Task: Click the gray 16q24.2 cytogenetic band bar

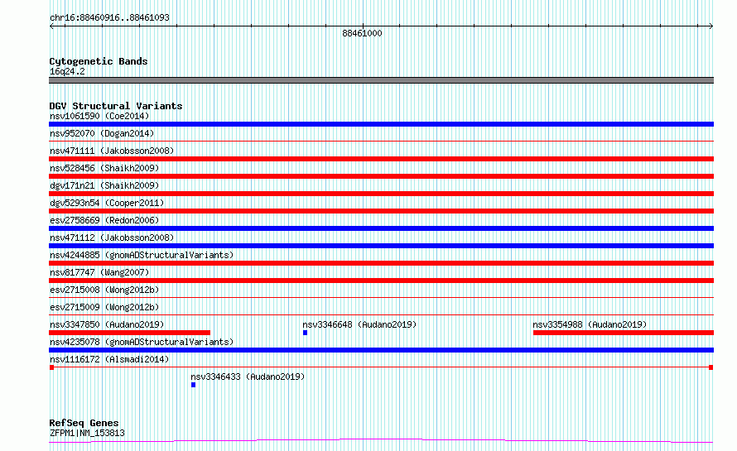Action: [381, 80]
